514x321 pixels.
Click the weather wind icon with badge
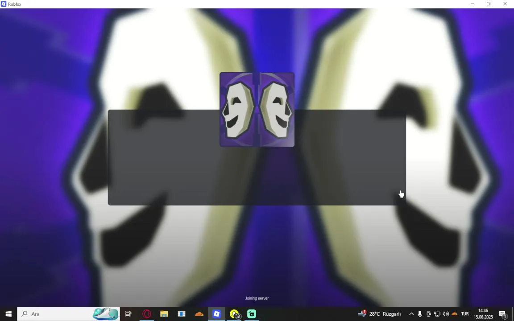362,313
